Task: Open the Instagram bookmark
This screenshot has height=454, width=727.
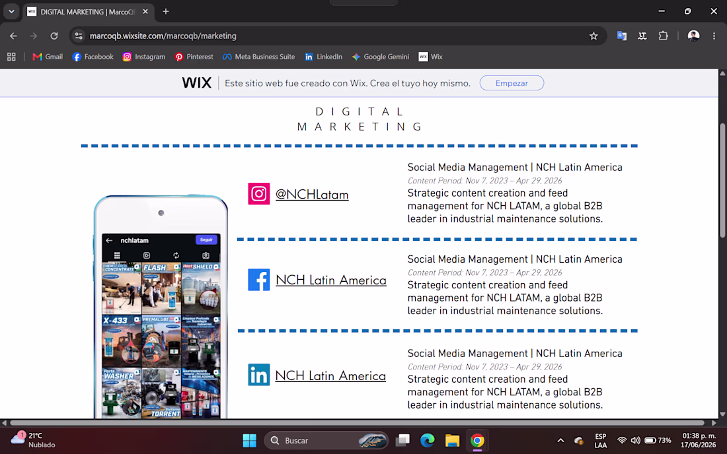Action: (143, 57)
